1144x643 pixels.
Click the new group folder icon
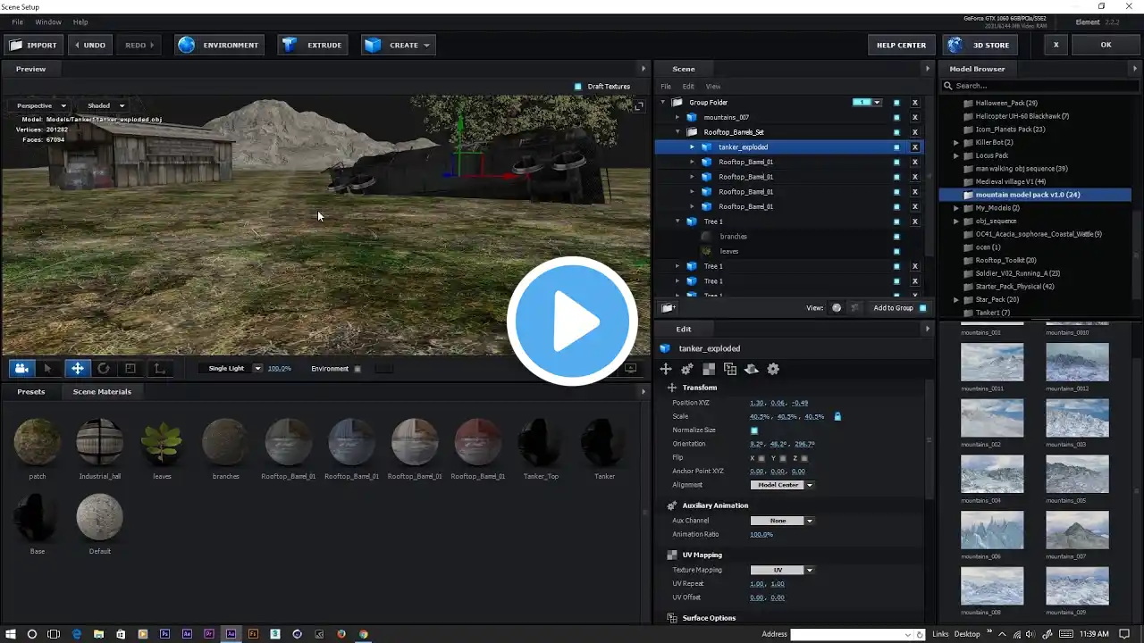tap(668, 308)
